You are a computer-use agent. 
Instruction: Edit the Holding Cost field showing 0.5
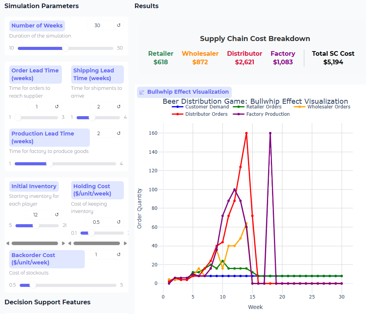point(99,222)
